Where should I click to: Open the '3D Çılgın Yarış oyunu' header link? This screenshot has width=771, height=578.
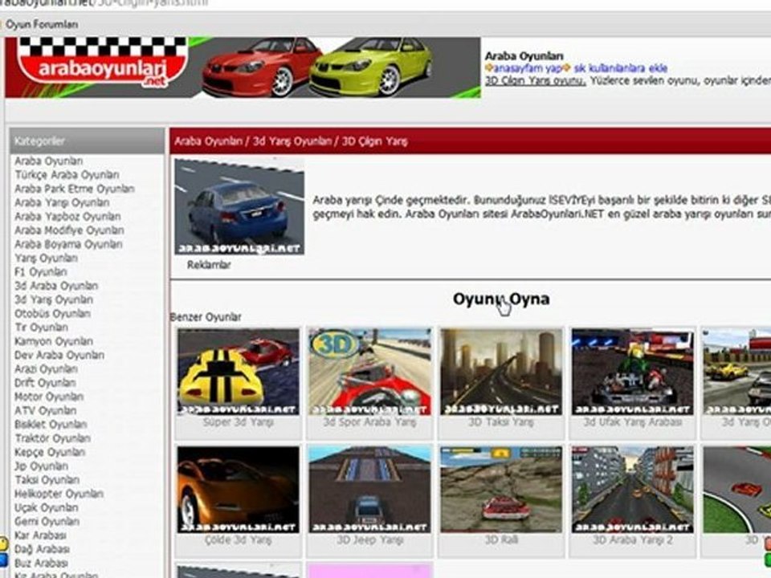(x=535, y=80)
